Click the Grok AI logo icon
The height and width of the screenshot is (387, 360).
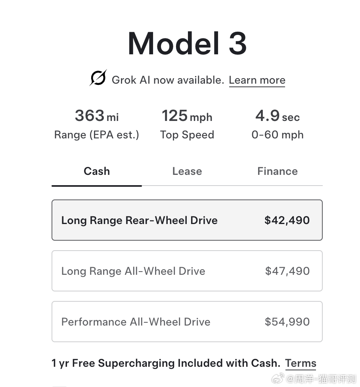pyautogui.click(x=98, y=78)
